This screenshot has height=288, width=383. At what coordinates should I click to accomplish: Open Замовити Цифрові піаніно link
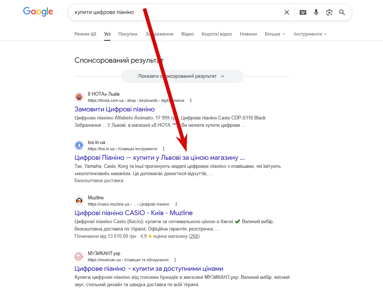pos(114,109)
